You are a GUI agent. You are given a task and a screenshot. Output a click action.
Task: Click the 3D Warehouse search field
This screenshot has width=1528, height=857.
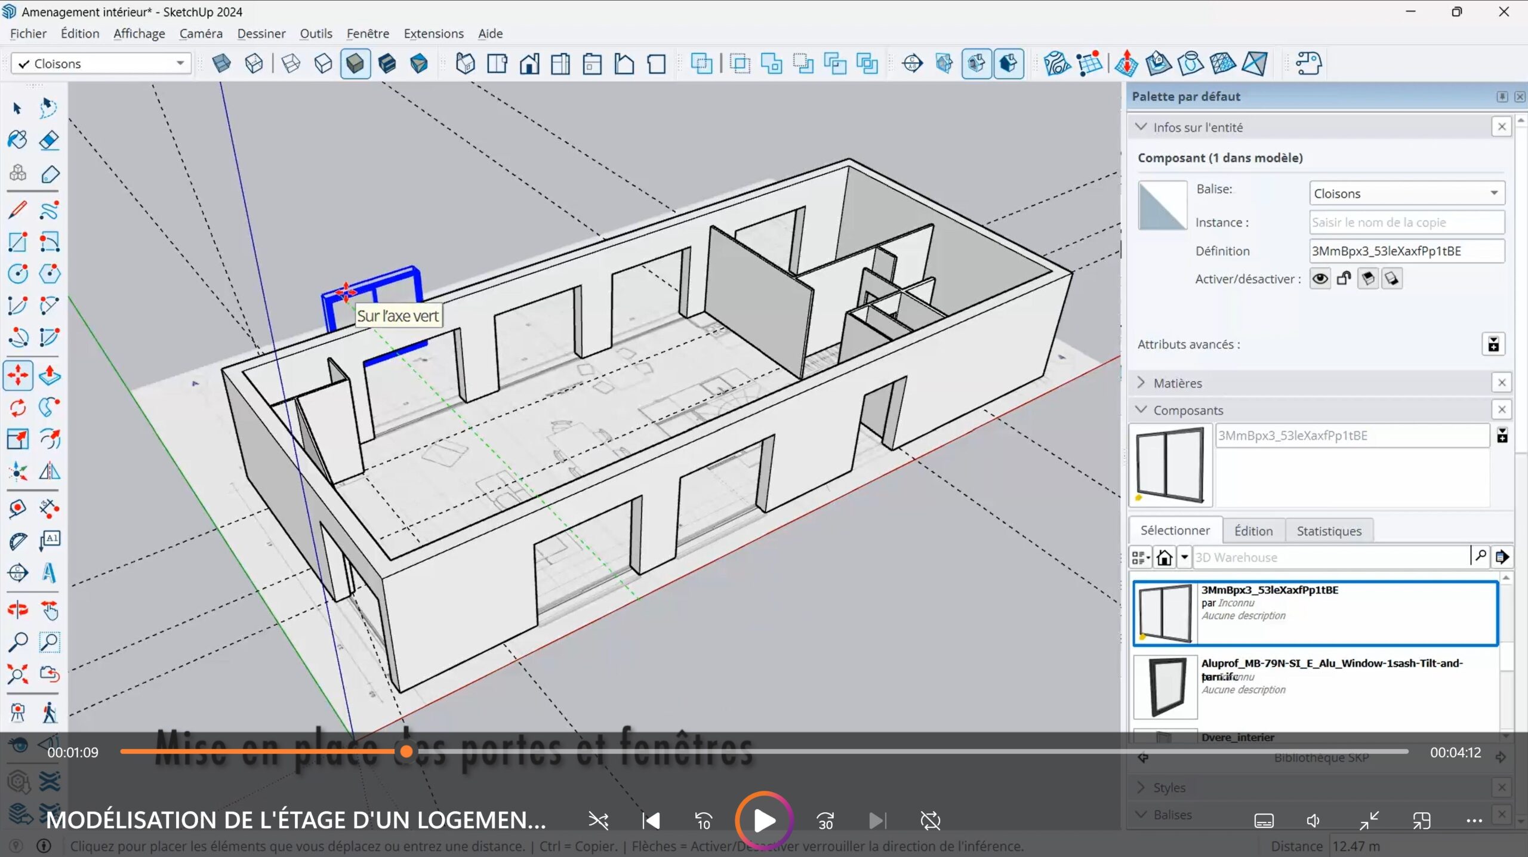tap(1331, 557)
